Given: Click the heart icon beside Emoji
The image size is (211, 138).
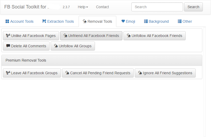Looking at the screenshot, I should coord(123,21).
